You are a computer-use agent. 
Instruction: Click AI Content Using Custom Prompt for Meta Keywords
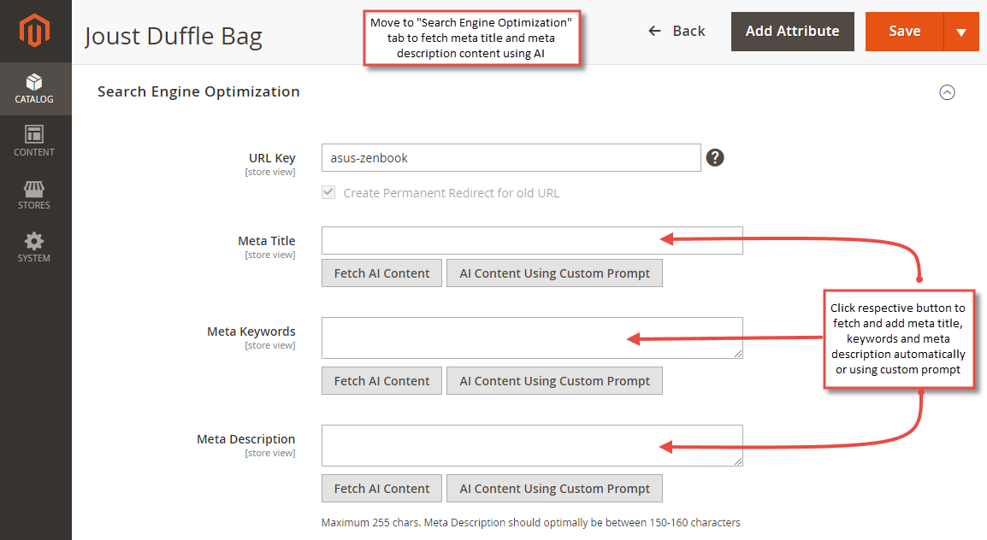[x=554, y=380]
